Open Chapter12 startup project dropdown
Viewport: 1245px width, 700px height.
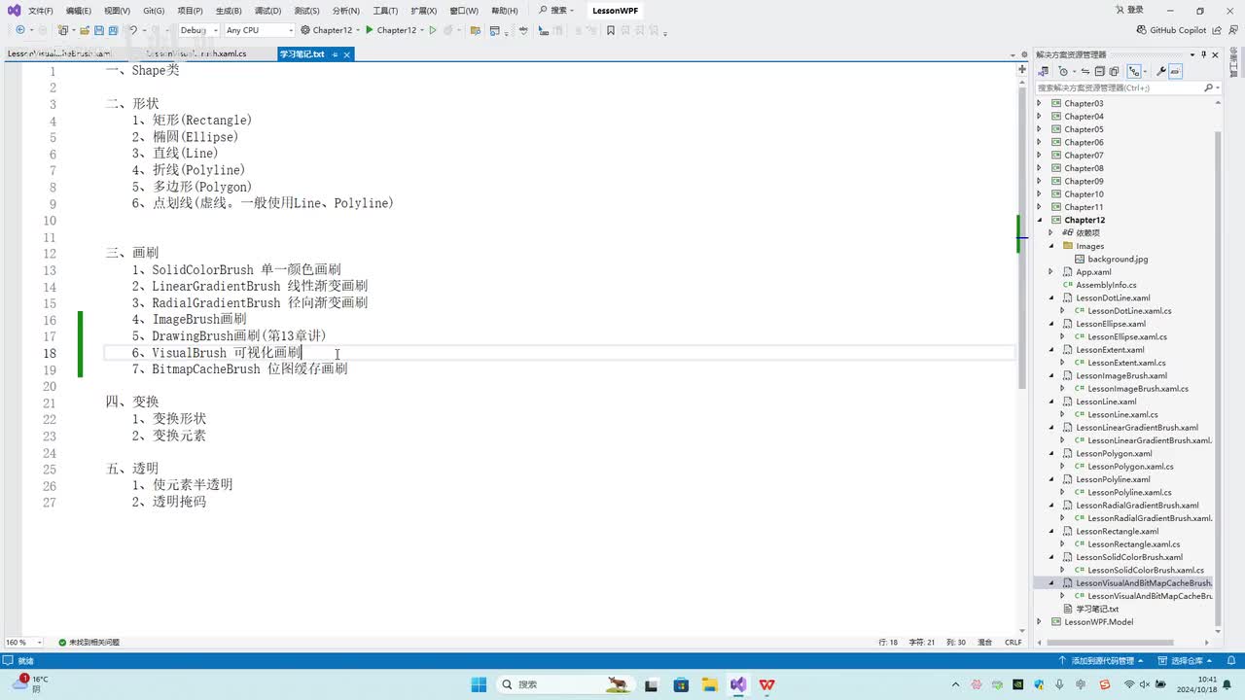point(330,30)
